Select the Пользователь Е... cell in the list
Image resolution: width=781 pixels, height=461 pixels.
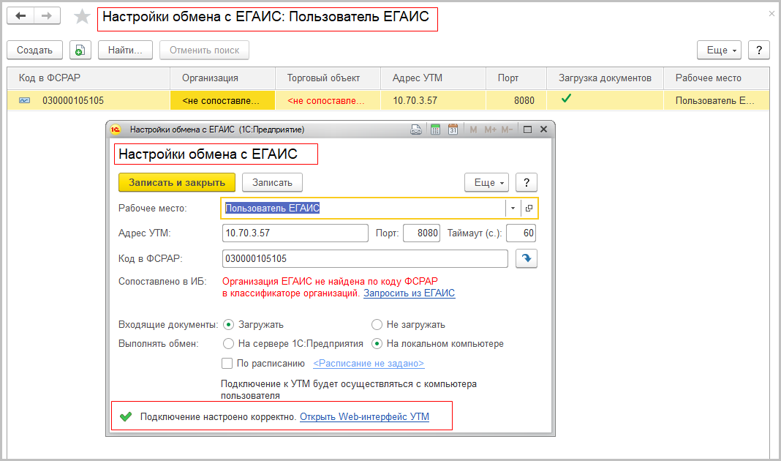716,101
